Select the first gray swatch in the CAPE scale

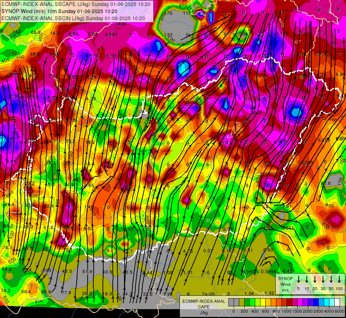[231, 302]
